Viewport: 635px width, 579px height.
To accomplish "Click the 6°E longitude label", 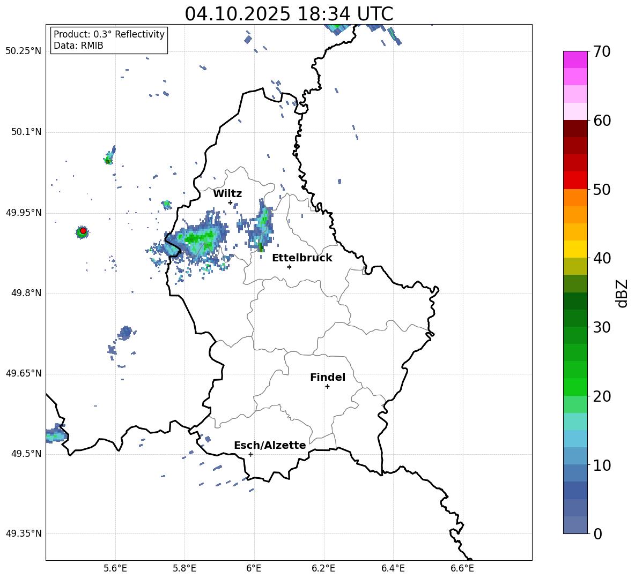I will 254,568.
